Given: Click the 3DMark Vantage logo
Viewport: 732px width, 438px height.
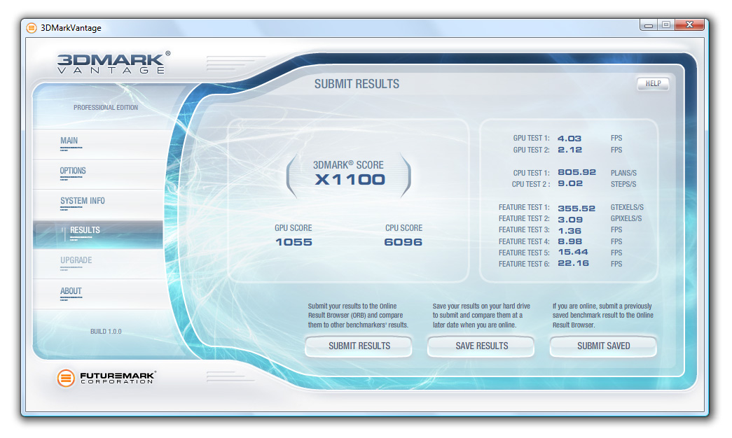Looking at the screenshot, I should 112,63.
